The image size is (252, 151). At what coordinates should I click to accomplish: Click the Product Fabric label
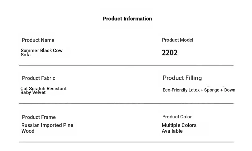point(39,78)
